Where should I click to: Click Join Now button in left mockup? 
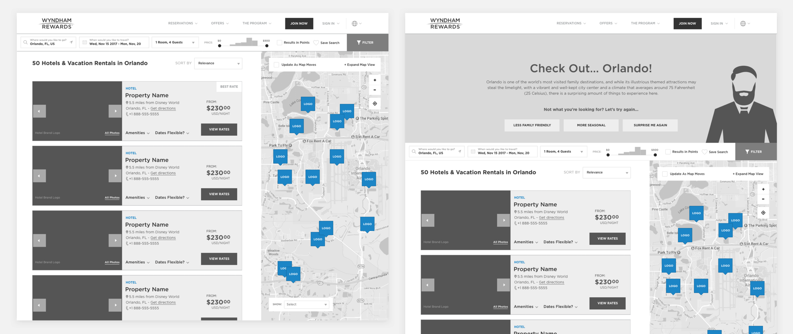click(x=299, y=23)
